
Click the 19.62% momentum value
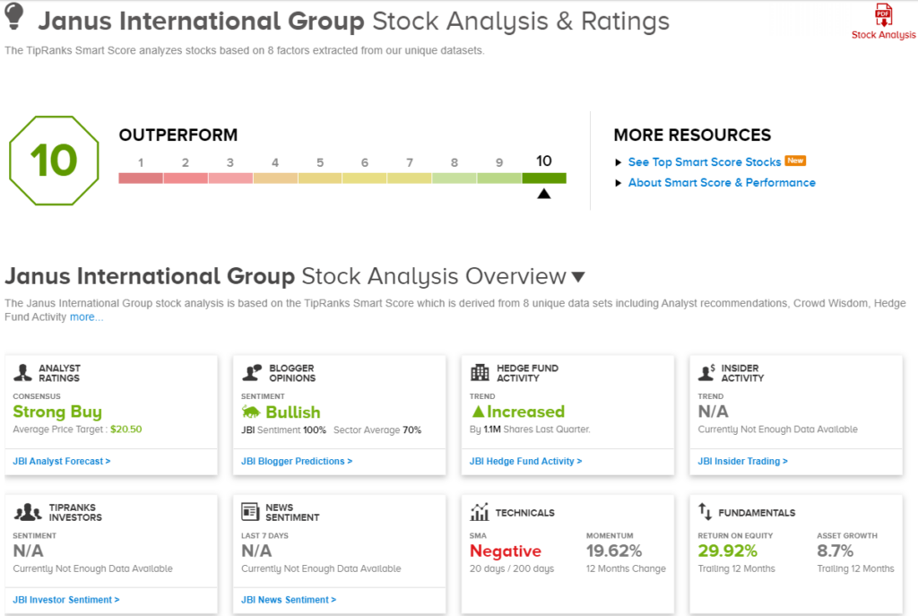[614, 551]
